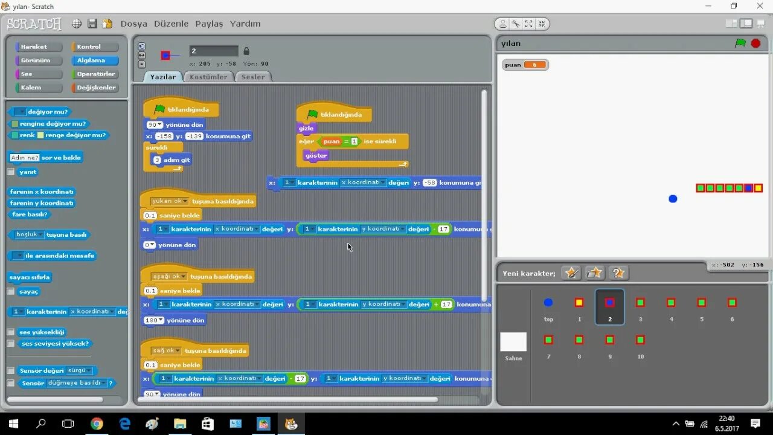Click the red stop button
Viewport: 773px width, 435px height.
755,43
